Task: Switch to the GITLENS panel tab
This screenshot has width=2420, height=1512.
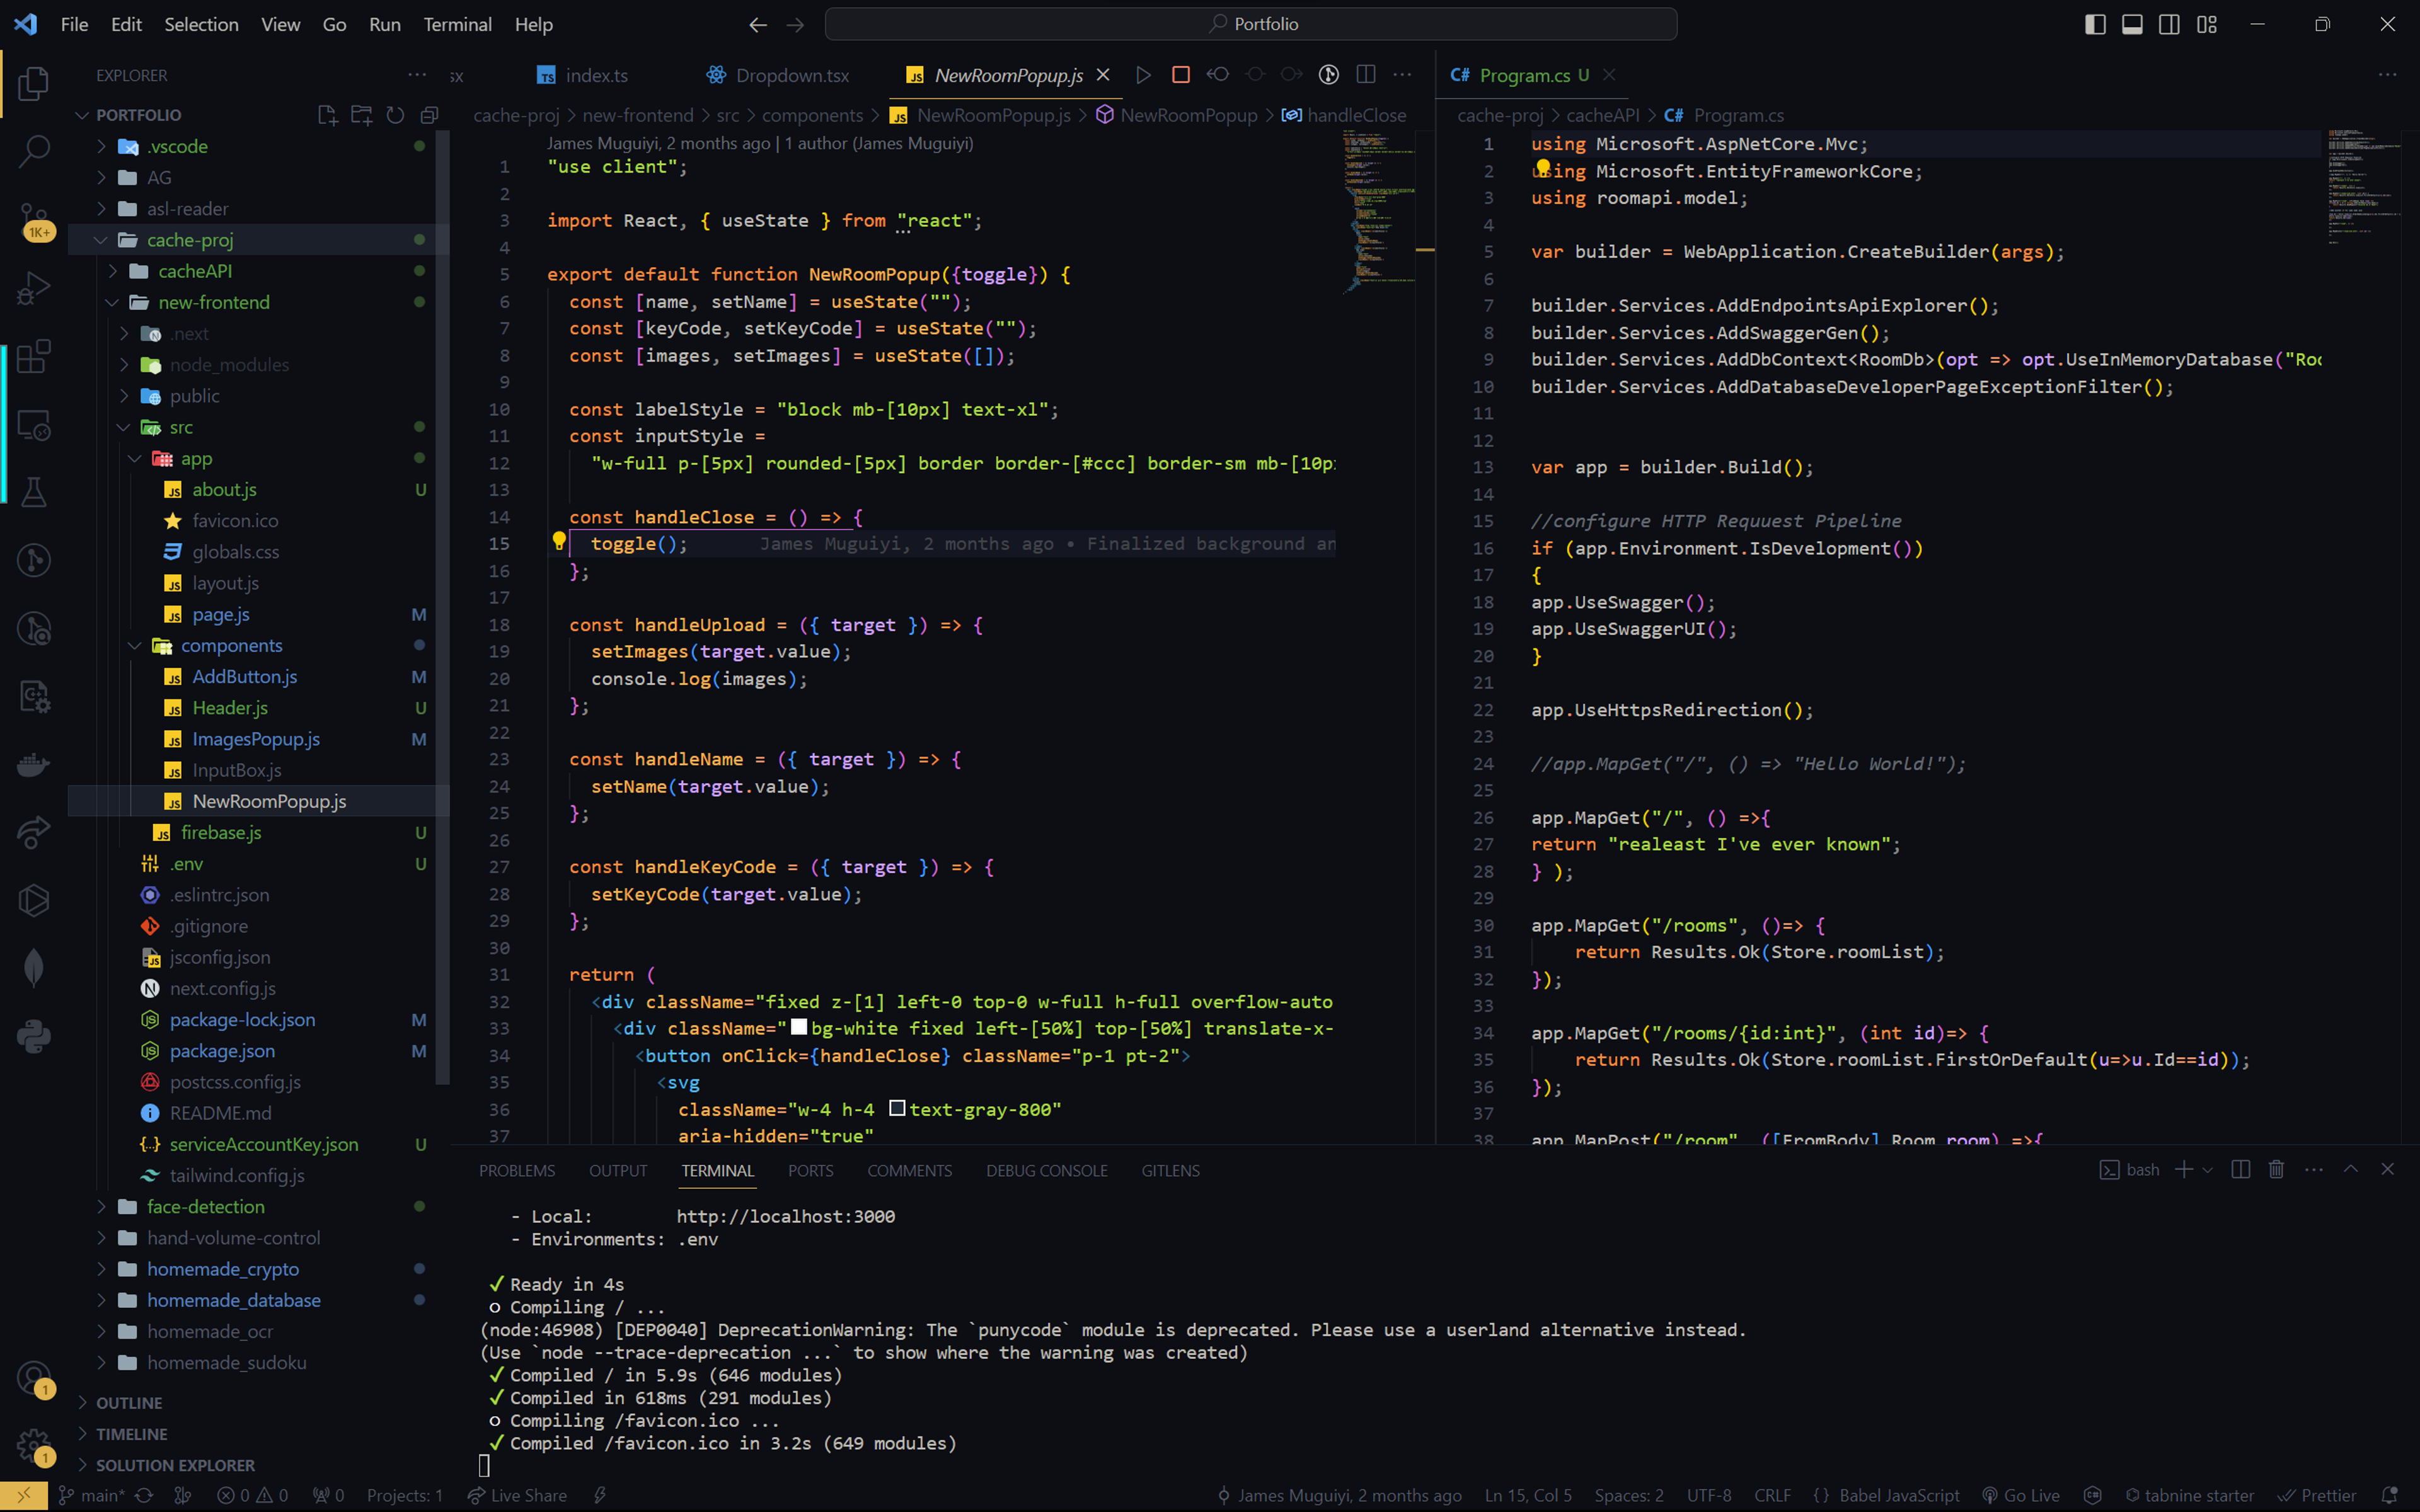Action: pyautogui.click(x=1170, y=1170)
